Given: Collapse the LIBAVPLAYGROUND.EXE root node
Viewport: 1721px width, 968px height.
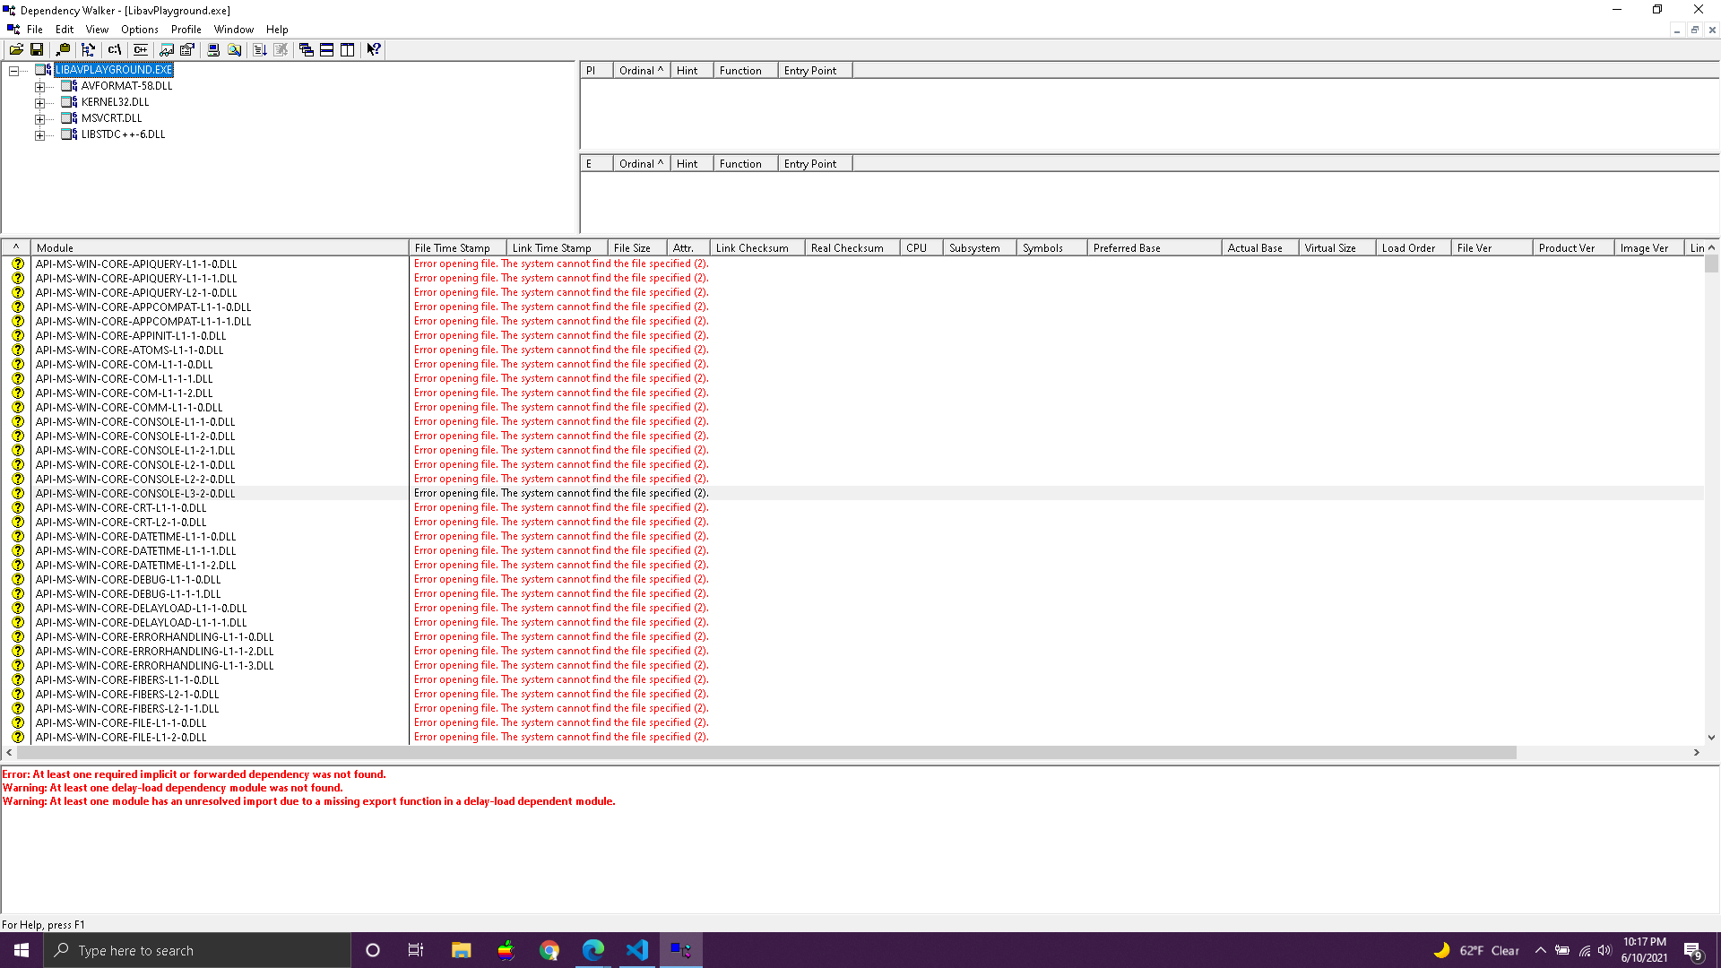Looking at the screenshot, I should pos(13,71).
